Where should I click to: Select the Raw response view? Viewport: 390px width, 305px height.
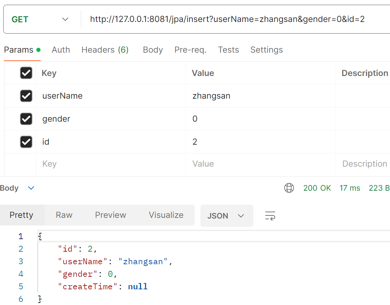(64, 215)
